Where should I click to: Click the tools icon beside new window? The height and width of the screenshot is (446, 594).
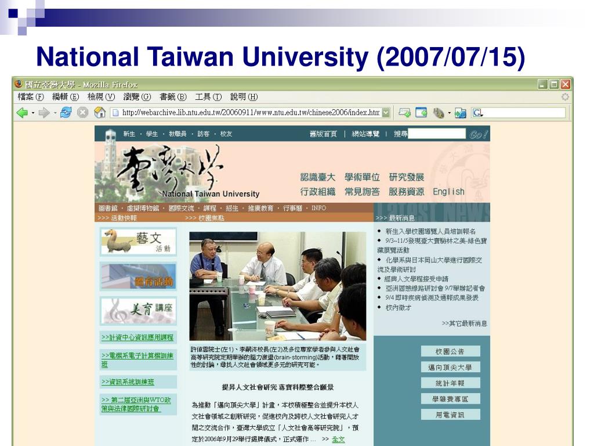pyautogui.click(x=439, y=113)
